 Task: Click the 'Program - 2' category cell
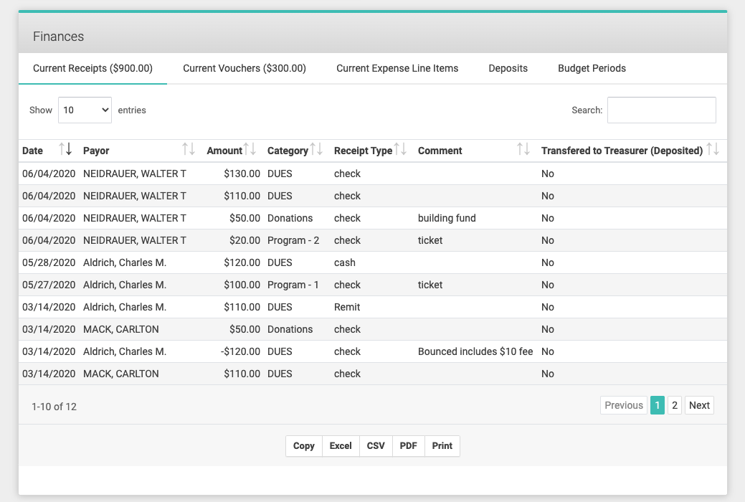click(x=293, y=240)
